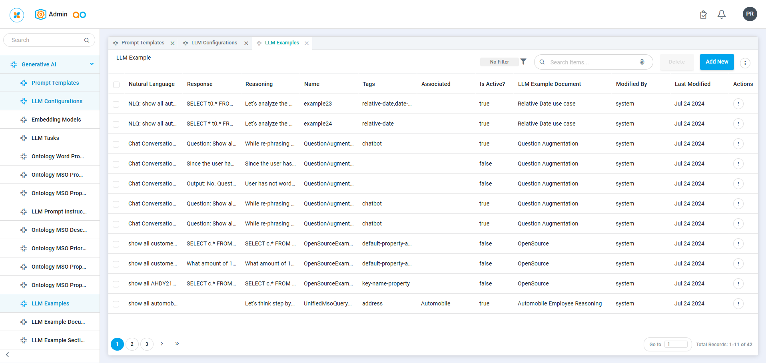Click the microphone icon in search box
The width and height of the screenshot is (766, 363).
(x=642, y=62)
